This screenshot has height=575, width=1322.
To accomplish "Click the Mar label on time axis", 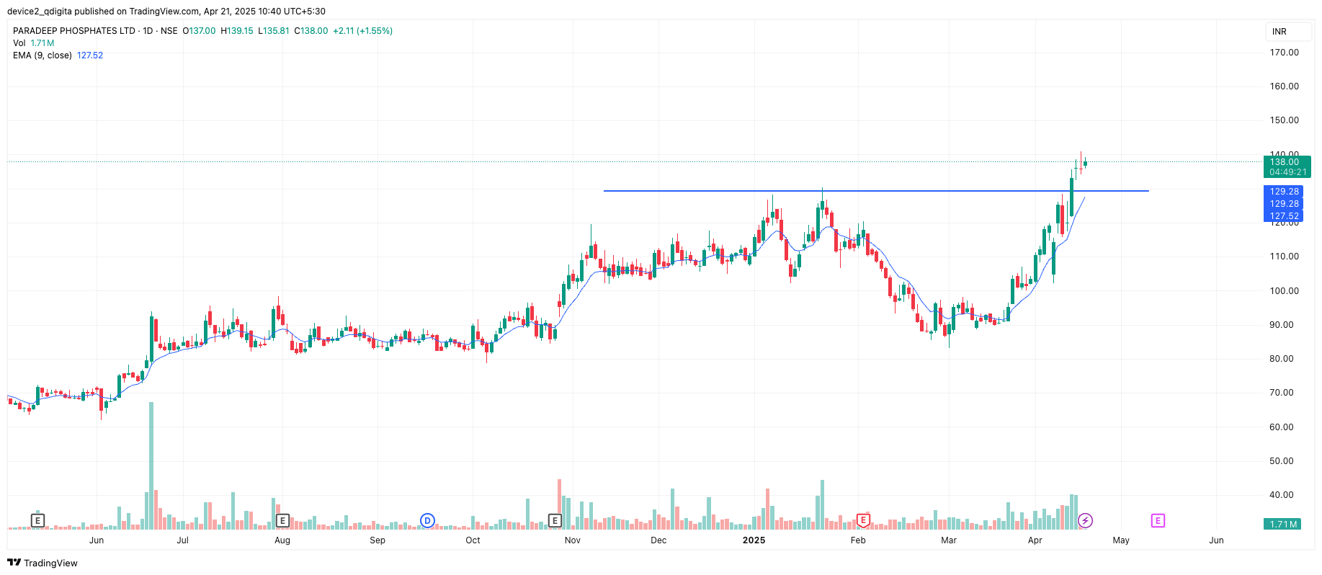I will (949, 540).
